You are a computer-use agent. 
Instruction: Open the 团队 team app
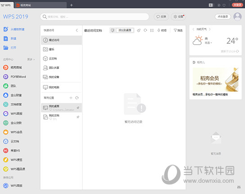10,86
